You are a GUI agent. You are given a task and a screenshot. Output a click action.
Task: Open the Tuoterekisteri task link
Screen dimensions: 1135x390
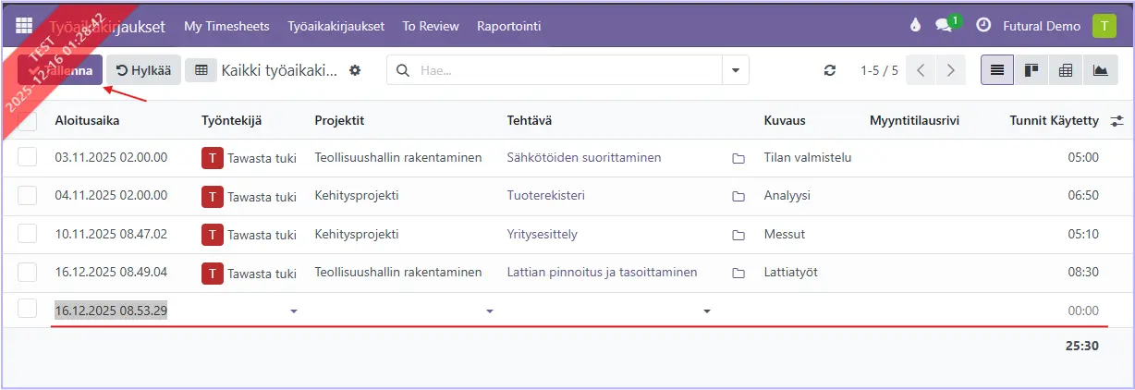pyautogui.click(x=545, y=196)
